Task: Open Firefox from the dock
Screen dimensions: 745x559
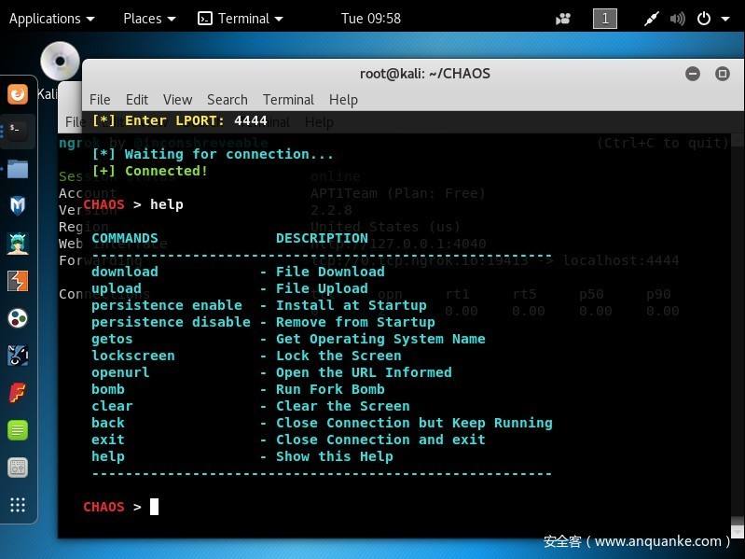Action: click(x=18, y=94)
